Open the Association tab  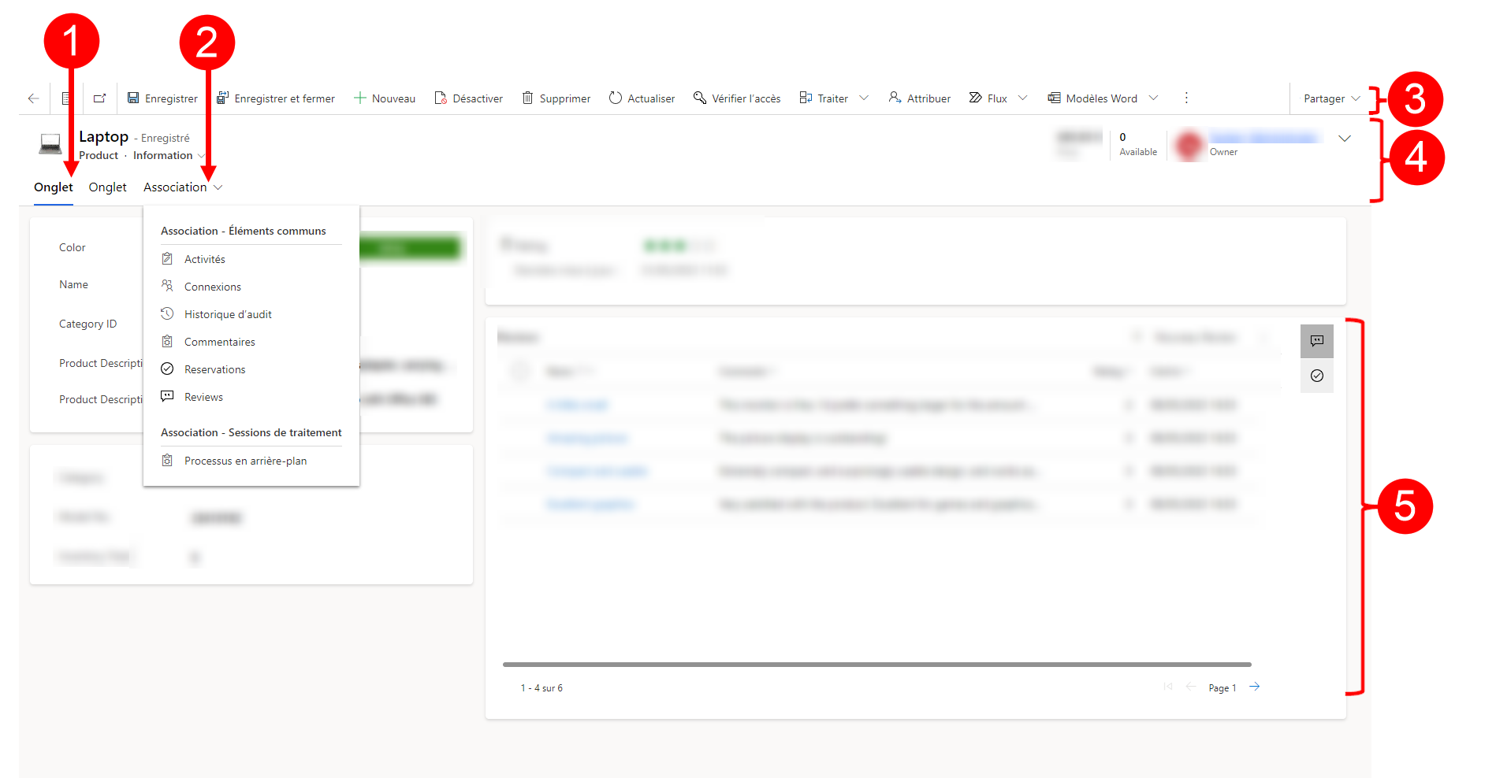(x=175, y=187)
